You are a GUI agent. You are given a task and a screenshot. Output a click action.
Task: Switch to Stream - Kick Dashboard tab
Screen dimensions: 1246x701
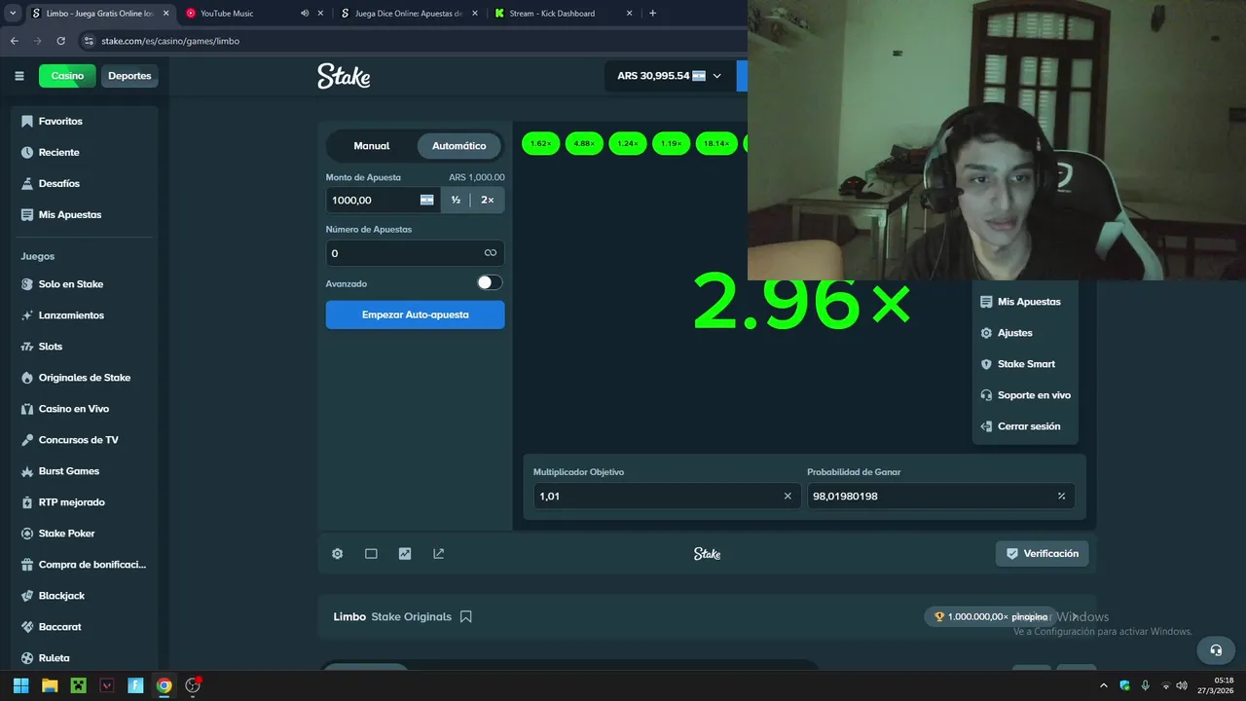click(563, 14)
